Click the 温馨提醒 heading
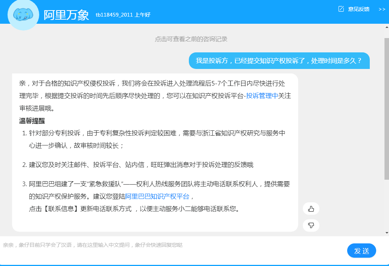Viewport: 389px width, 266px height. 32,121
